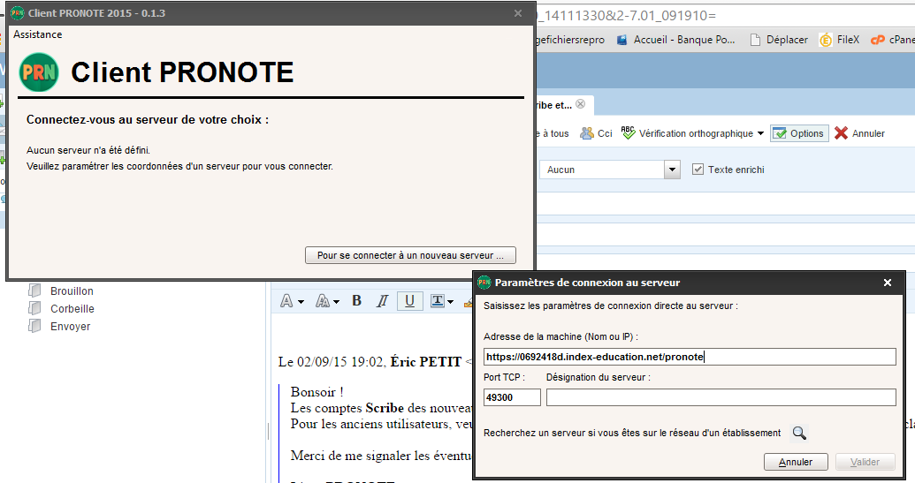Click Annuler in the connection parameters dialog
The image size is (915, 483).
click(x=796, y=462)
